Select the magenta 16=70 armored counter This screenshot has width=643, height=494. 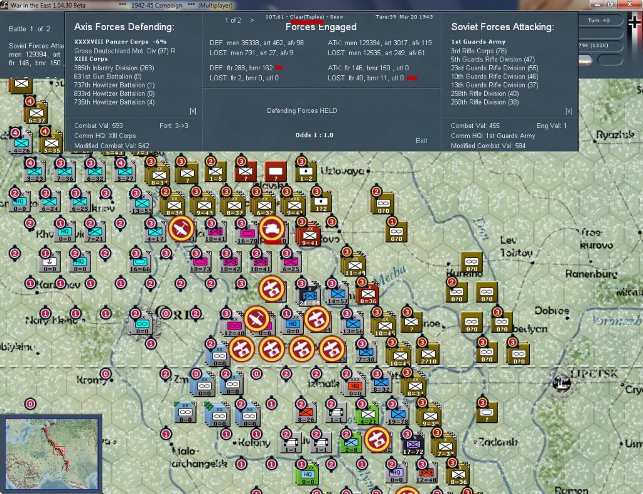247,234
